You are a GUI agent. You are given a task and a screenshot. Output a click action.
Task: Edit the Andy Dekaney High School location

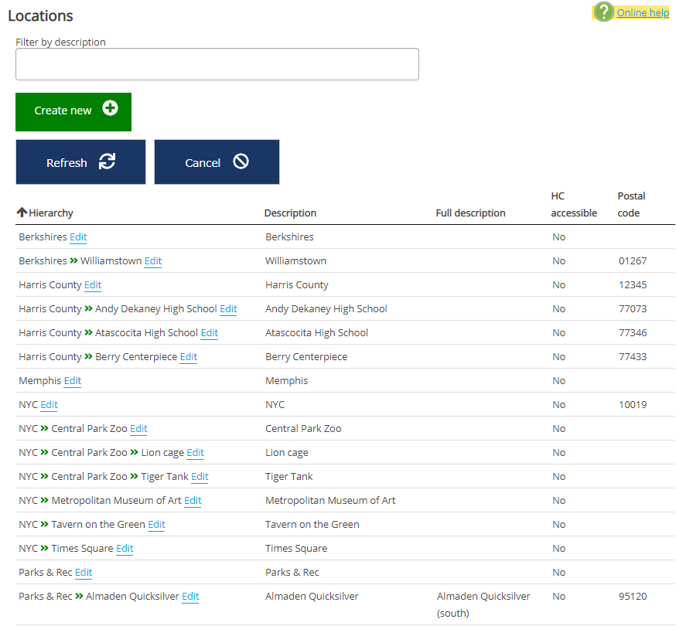coord(228,309)
